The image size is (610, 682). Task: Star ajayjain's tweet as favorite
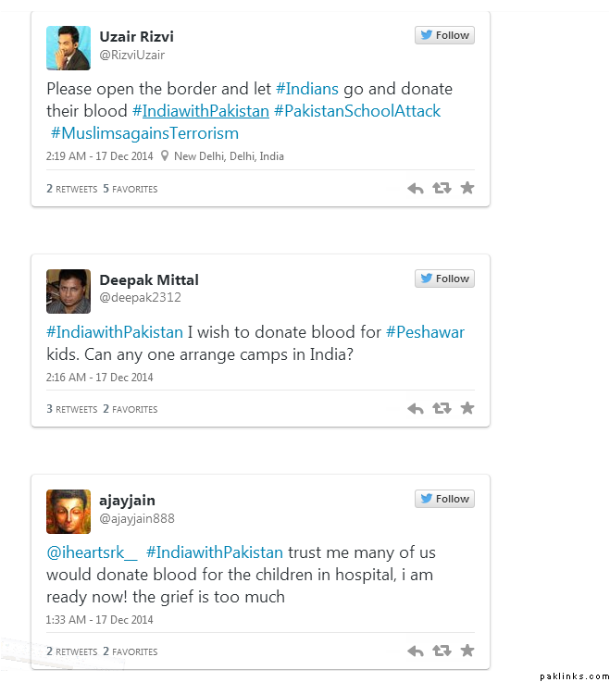click(x=467, y=651)
